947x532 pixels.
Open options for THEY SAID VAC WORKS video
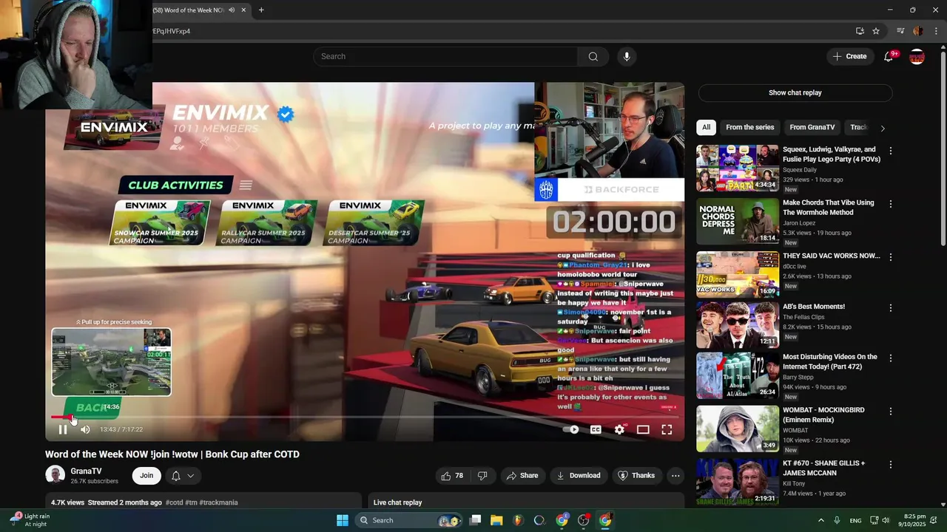[x=891, y=257]
